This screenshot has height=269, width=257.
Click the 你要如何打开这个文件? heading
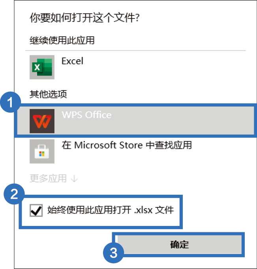coord(85,18)
